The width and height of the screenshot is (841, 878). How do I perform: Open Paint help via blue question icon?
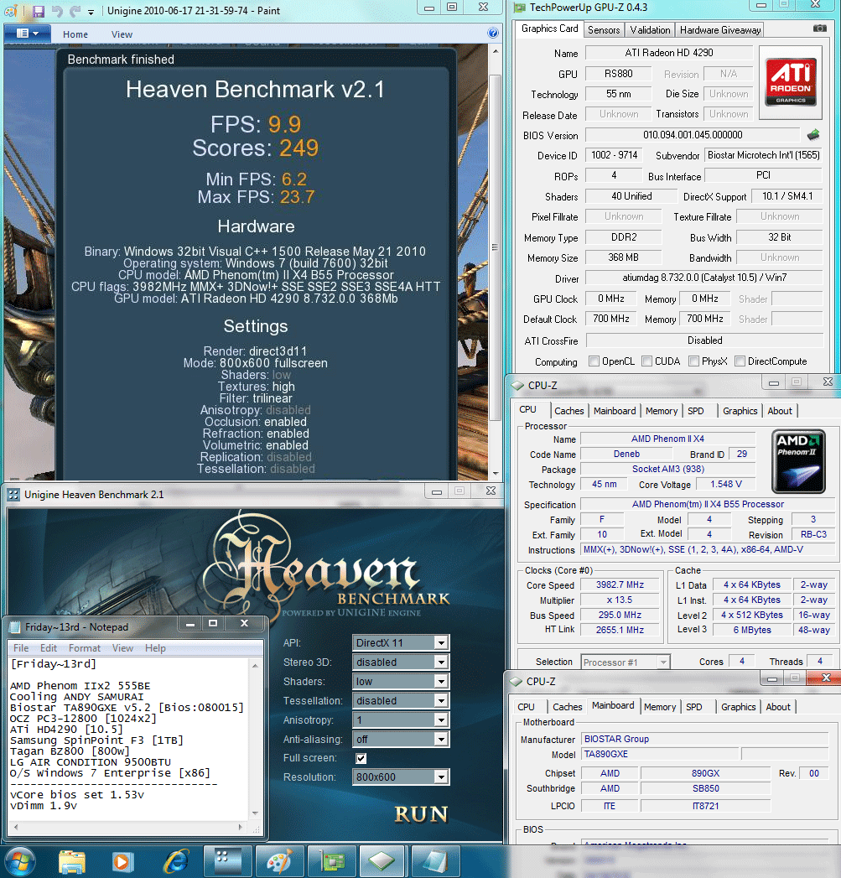pyautogui.click(x=493, y=33)
